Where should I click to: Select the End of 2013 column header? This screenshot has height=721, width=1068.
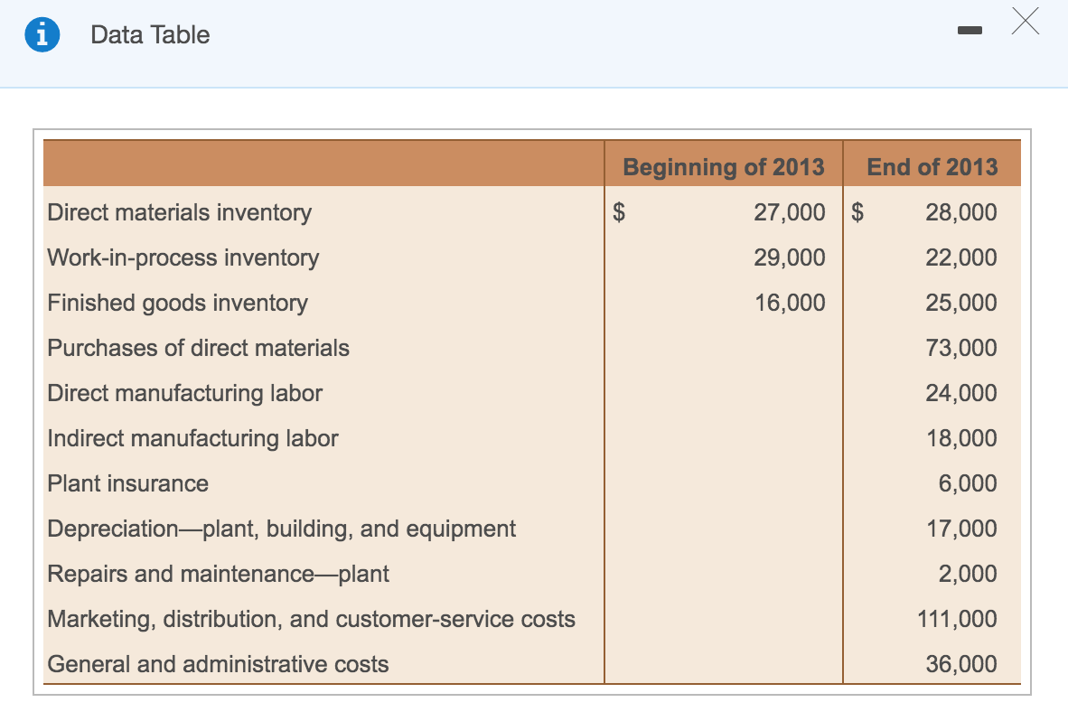click(932, 166)
